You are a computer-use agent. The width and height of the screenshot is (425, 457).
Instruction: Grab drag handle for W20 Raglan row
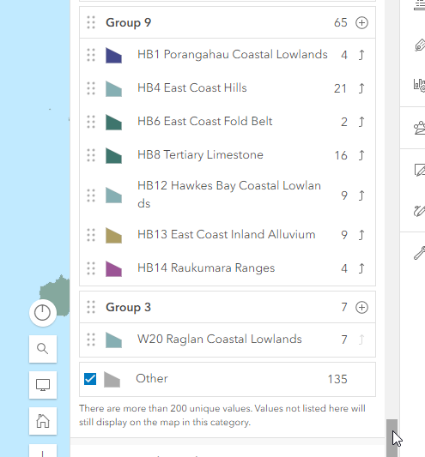[x=91, y=340]
